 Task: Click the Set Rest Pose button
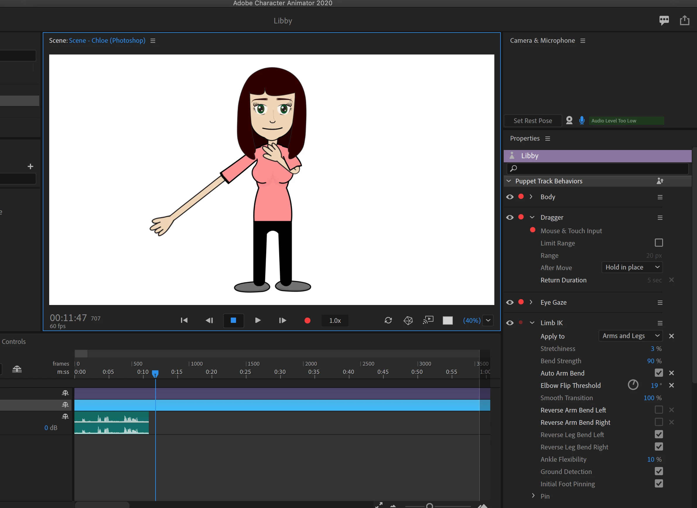[x=533, y=120]
